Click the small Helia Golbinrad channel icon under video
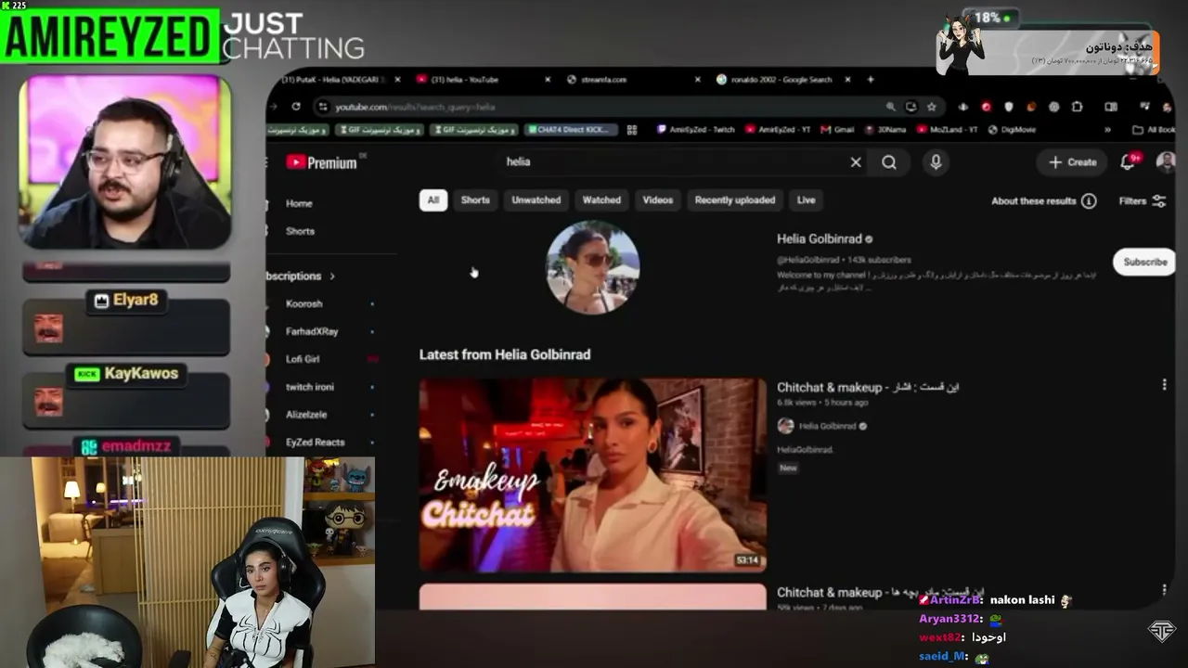 786,426
